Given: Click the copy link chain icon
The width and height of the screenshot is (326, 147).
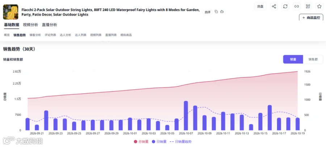Looking at the screenshot, I should click(296, 6).
